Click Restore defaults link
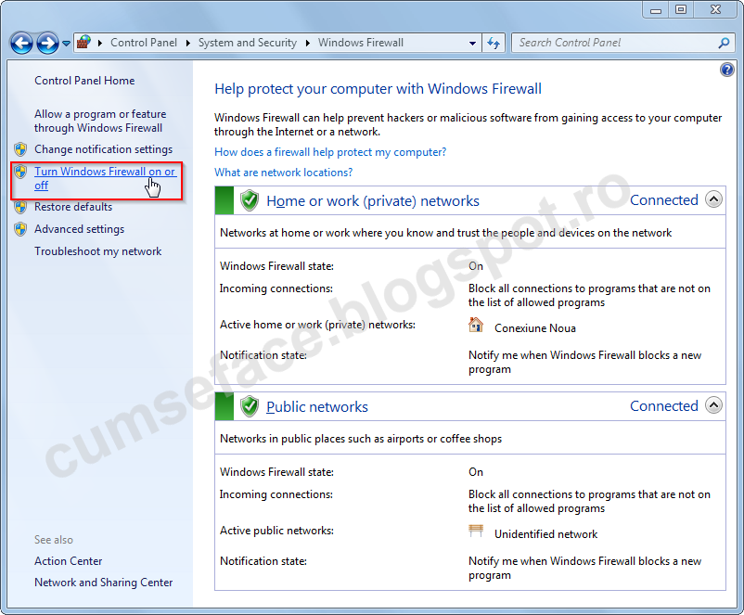744x615 pixels. [73, 207]
